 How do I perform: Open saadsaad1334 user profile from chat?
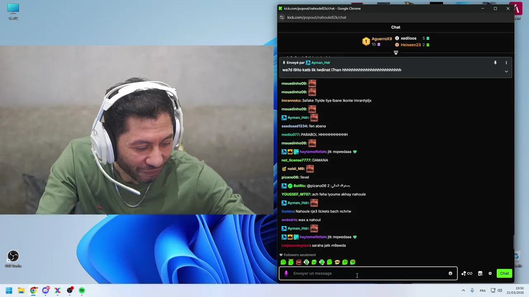tap(294, 126)
